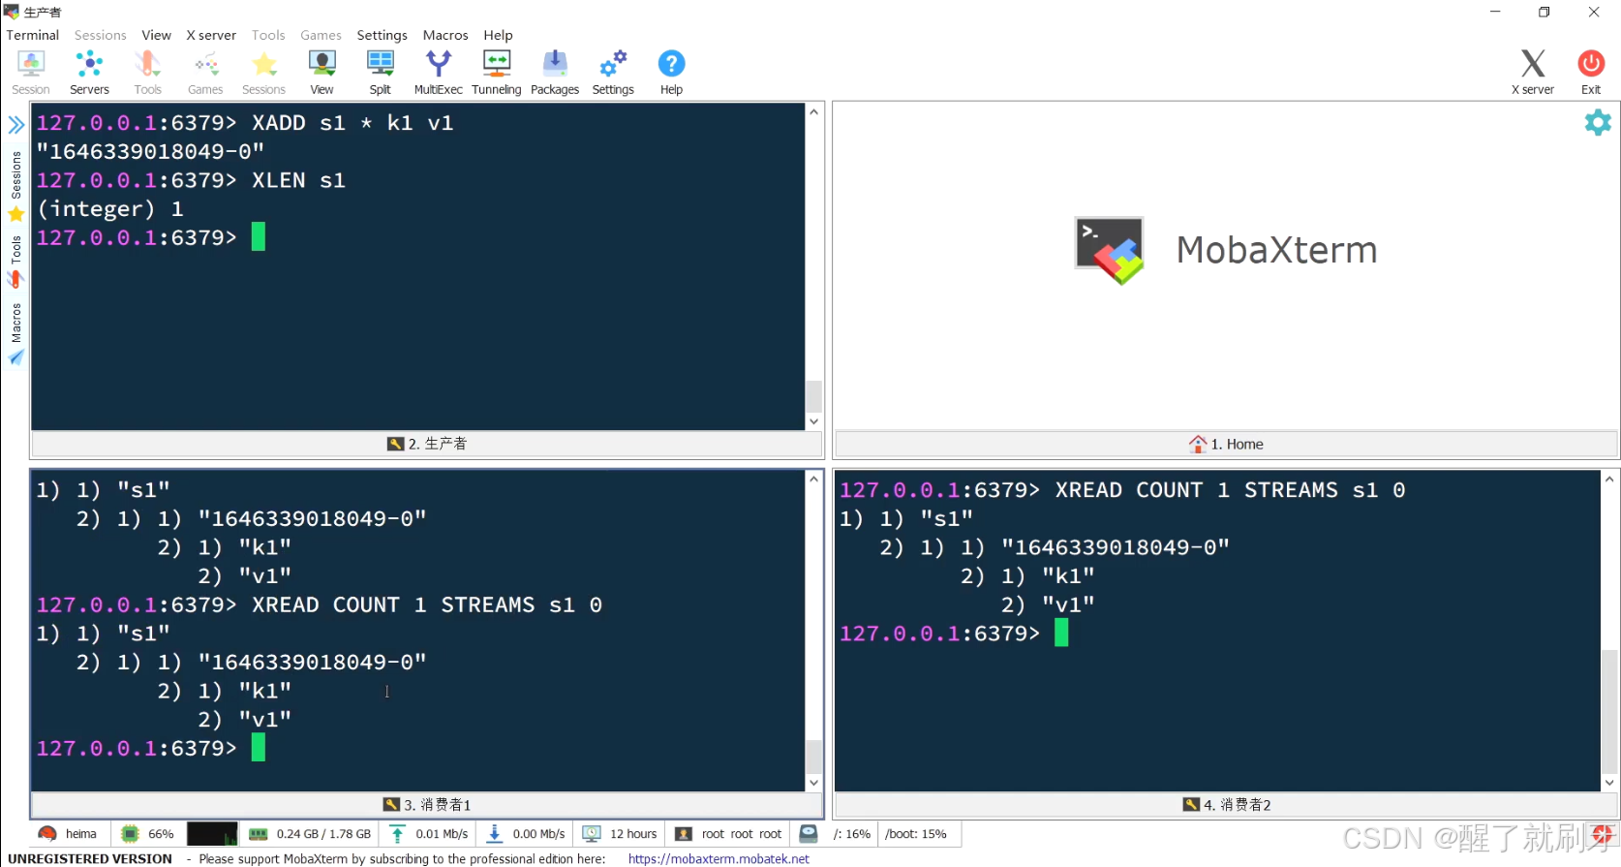The image size is (1621, 867).
Task: Open the Settings menu in menu bar
Action: [382, 35]
